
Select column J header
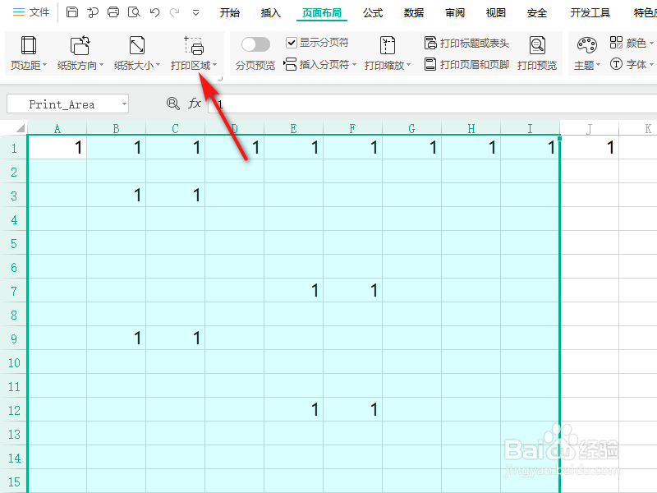pos(590,128)
